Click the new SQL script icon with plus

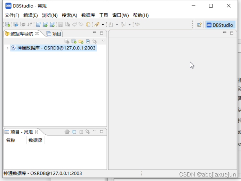coord(52,24)
